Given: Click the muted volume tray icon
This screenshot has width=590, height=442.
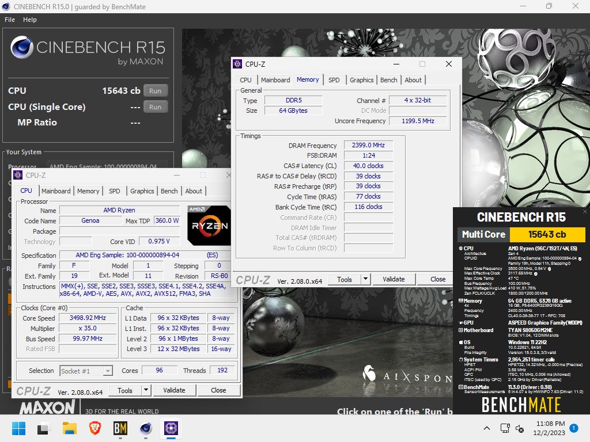Looking at the screenshot, I should (x=520, y=428).
